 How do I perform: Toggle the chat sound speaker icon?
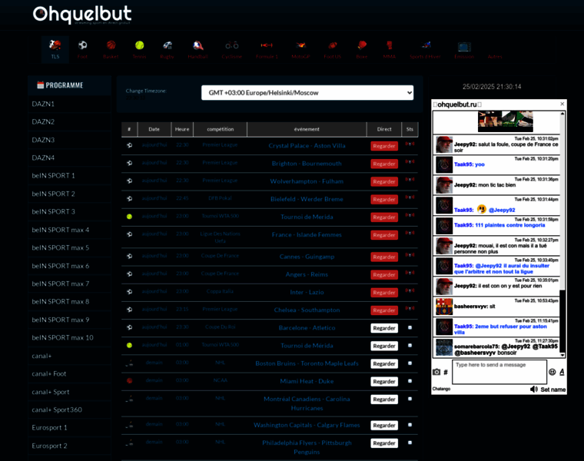(534, 389)
